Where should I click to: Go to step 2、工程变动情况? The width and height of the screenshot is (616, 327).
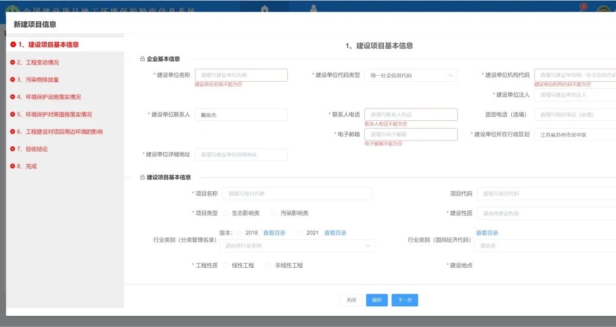point(38,63)
